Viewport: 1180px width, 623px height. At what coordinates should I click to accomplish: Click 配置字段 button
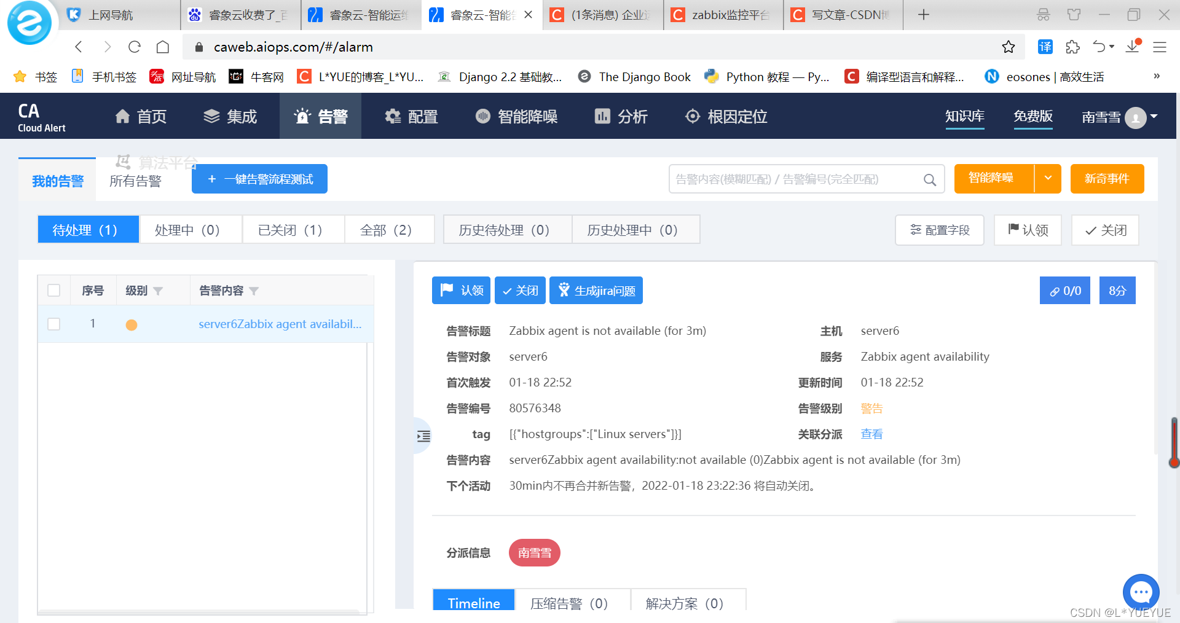tap(940, 230)
